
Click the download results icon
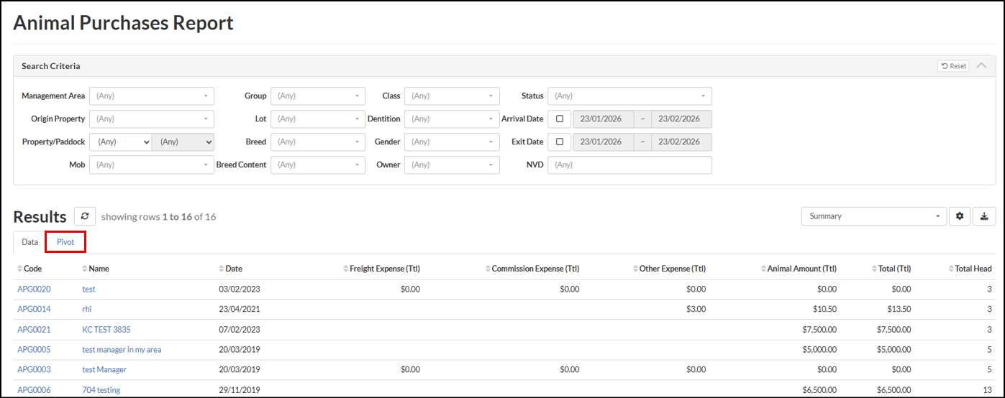click(x=984, y=216)
